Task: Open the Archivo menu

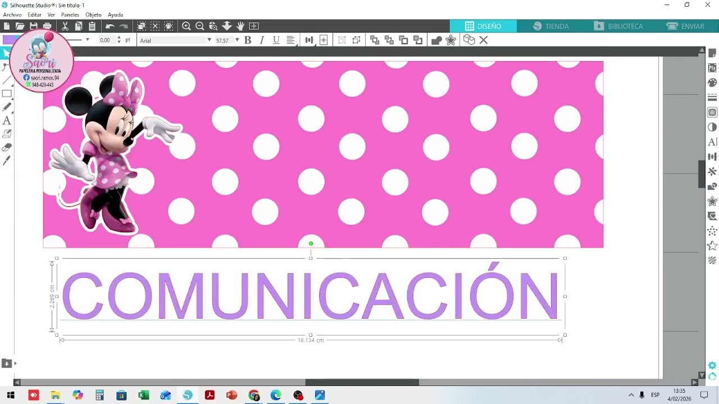Action: coord(12,15)
